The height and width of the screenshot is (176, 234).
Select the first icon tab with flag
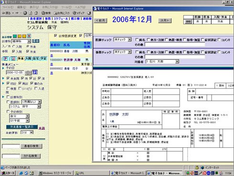[x=5, y=59]
